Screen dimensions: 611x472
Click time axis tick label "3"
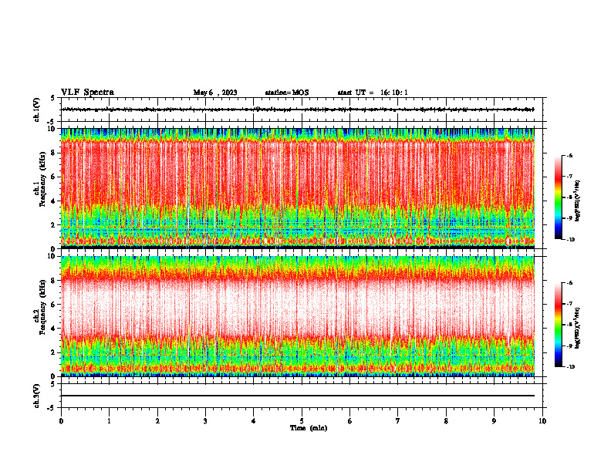205,421
